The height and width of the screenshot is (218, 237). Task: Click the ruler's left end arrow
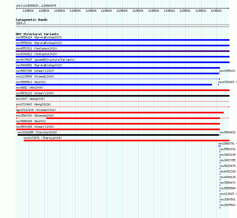17,9
